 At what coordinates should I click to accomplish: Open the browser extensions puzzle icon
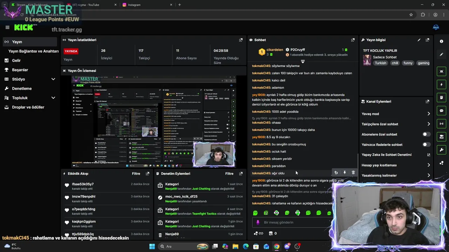pos(423,15)
